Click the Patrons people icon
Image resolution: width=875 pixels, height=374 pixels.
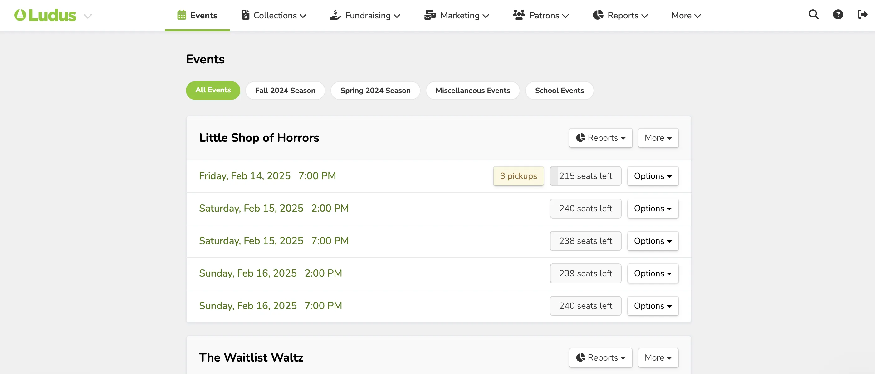tap(519, 15)
